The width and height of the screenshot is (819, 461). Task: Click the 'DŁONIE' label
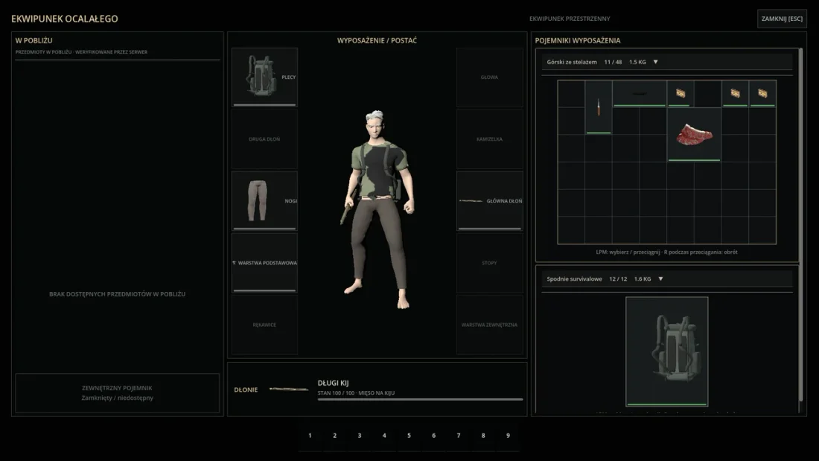coord(246,390)
